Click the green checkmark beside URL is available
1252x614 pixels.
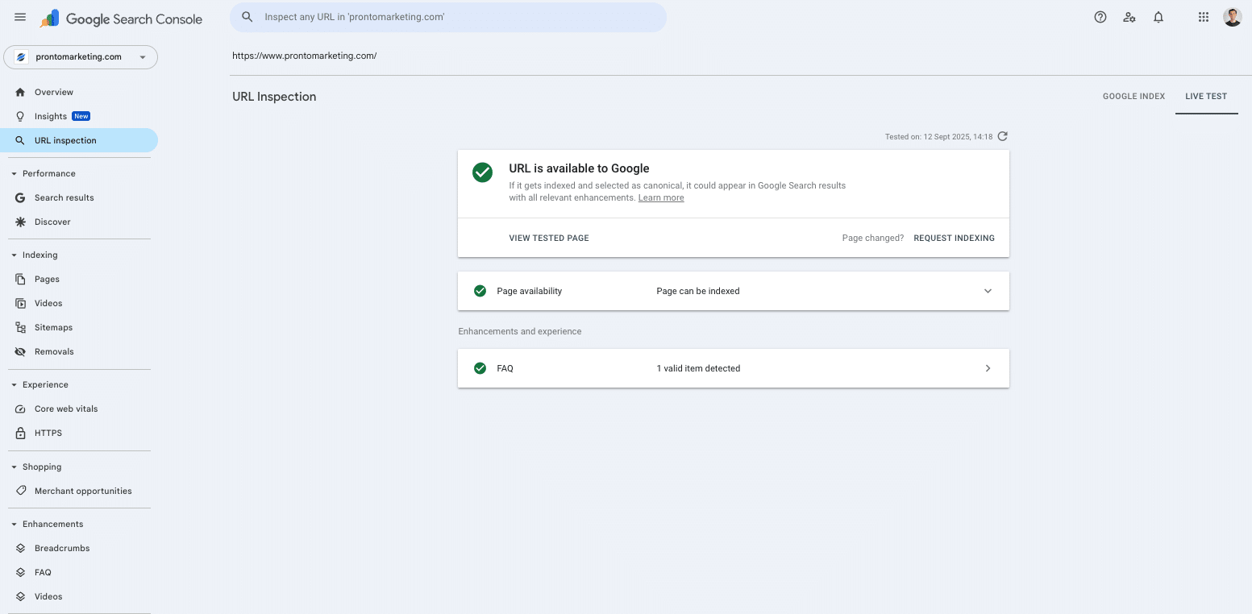(482, 172)
